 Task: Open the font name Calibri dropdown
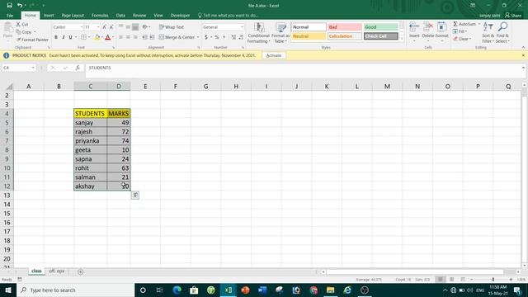coord(82,27)
